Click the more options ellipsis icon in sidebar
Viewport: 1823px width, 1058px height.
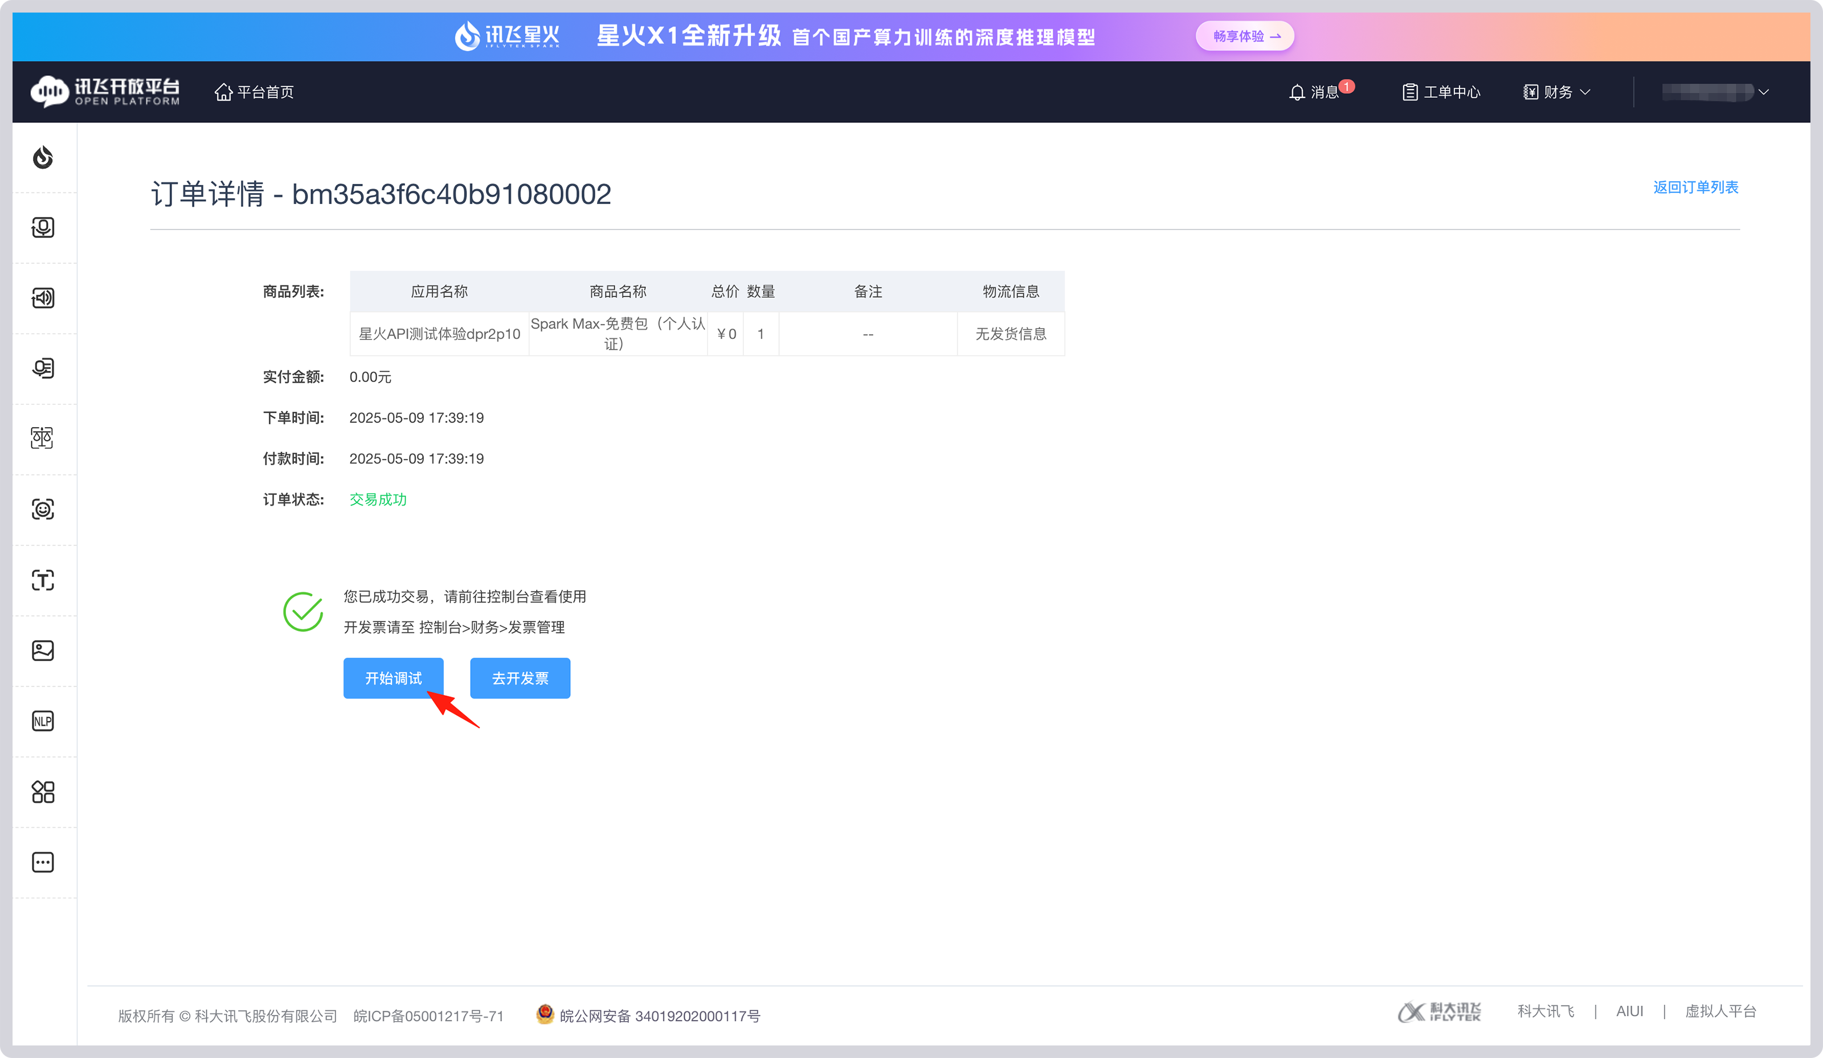click(43, 862)
